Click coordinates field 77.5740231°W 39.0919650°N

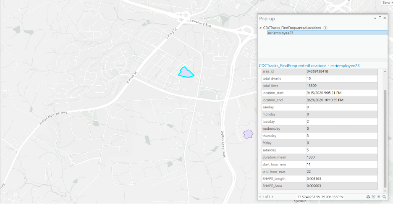coord(320,197)
